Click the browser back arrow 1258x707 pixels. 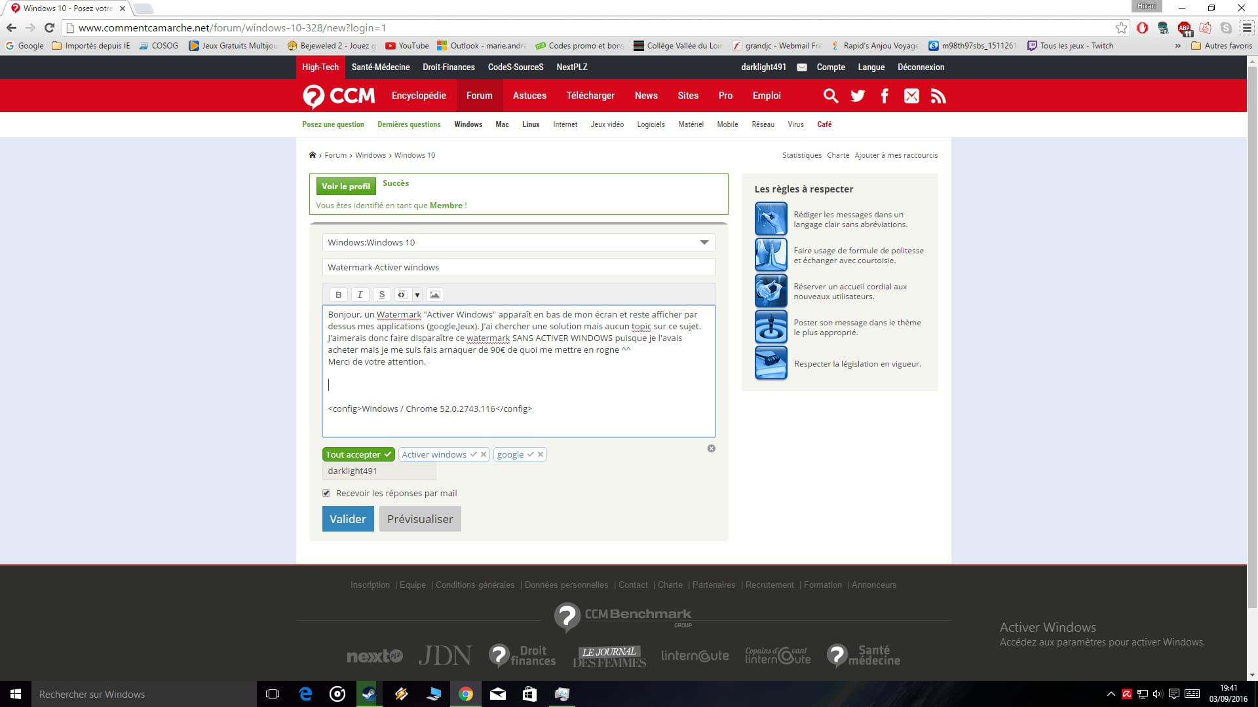click(x=11, y=27)
